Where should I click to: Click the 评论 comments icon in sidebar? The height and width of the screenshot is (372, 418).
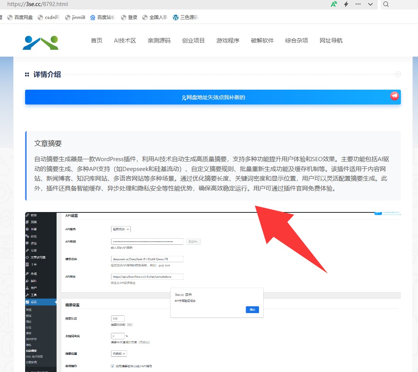28,243
